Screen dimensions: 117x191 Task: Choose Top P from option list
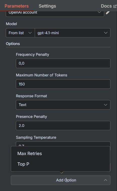click(23, 164)
